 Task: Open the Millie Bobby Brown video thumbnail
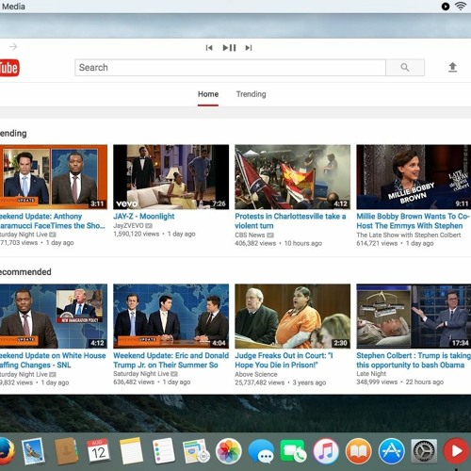(414, 177)
